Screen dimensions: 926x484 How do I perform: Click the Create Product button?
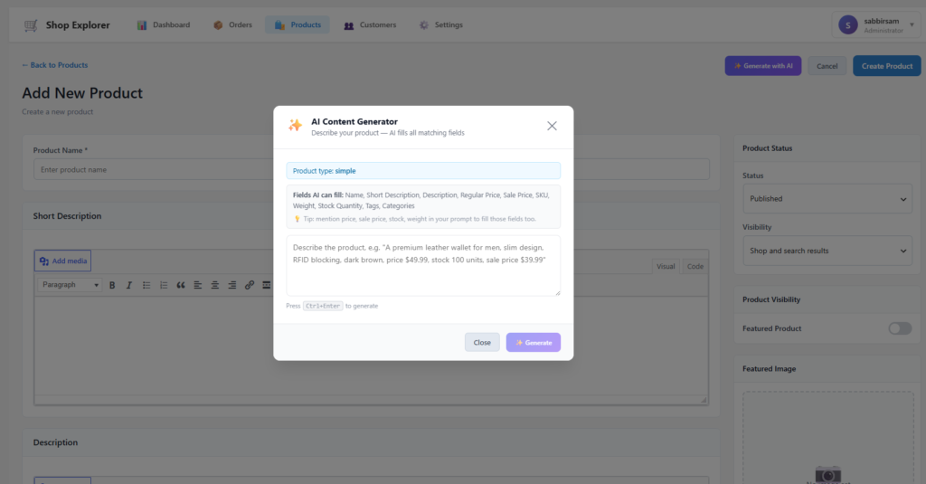coord(887,66)
